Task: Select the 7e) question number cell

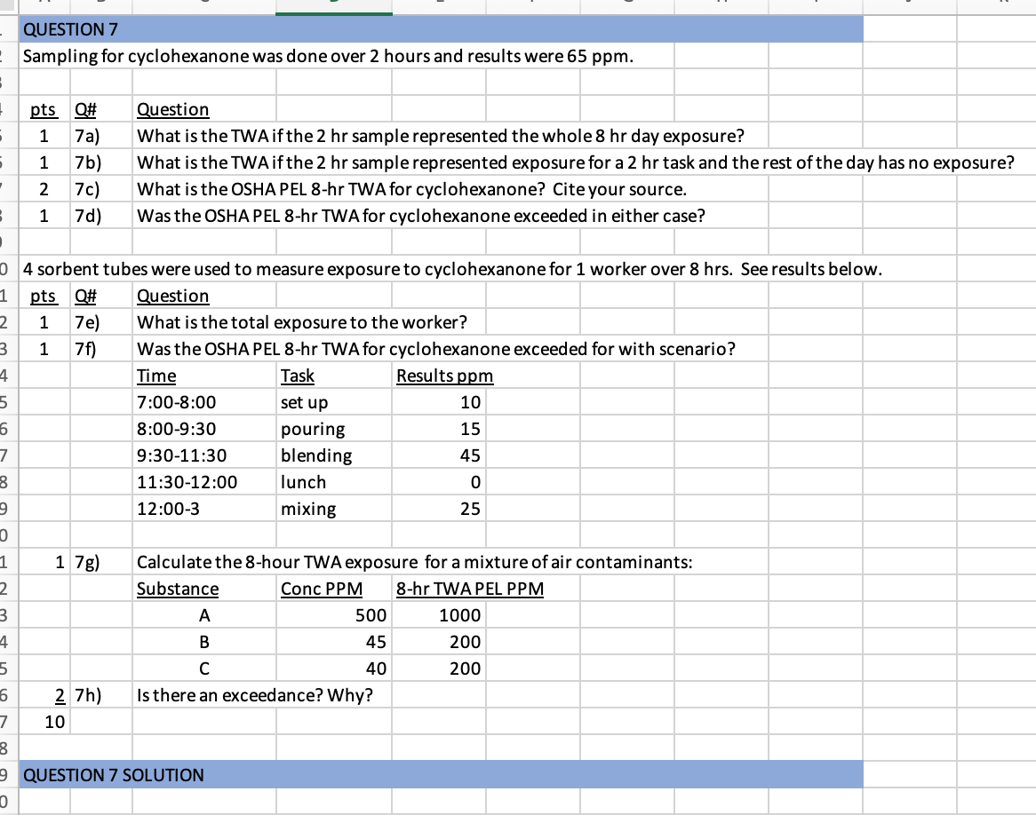Action: 101,322
